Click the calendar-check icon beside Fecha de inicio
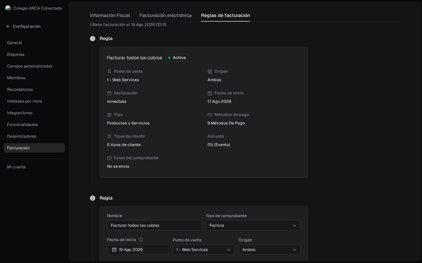The width and height of the screenshot is (422, 263). [x=210, y=93]
